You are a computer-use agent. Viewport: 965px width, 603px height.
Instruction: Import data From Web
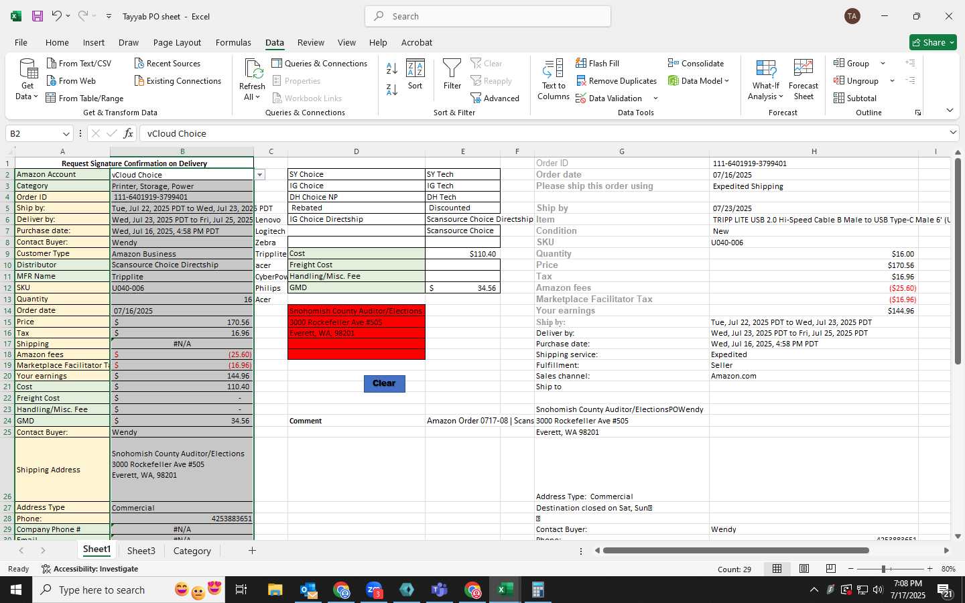click(x=71, y=80)
